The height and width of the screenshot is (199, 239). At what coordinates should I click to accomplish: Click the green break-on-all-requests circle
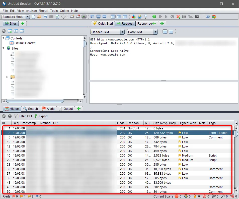(154, 17)
